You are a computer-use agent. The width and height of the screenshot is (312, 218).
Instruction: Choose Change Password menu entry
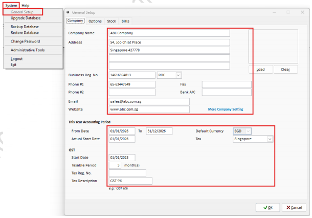(25, 41)
